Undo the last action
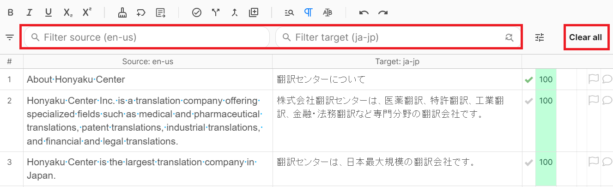The height and width of the screenshot is (187, 613). click(364, 12)
